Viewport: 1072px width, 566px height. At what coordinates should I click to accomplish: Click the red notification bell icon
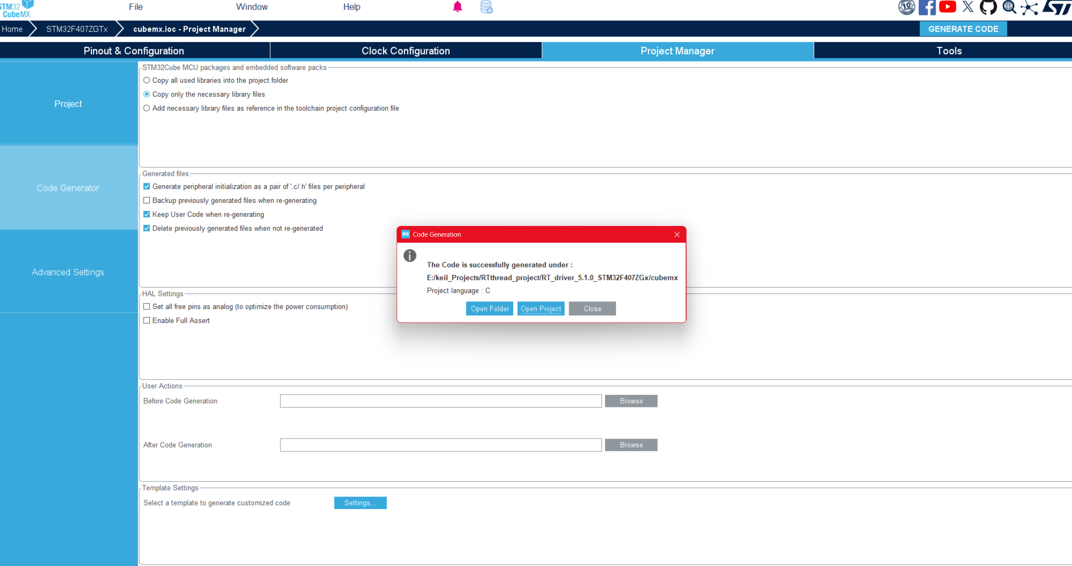[458, 7]
